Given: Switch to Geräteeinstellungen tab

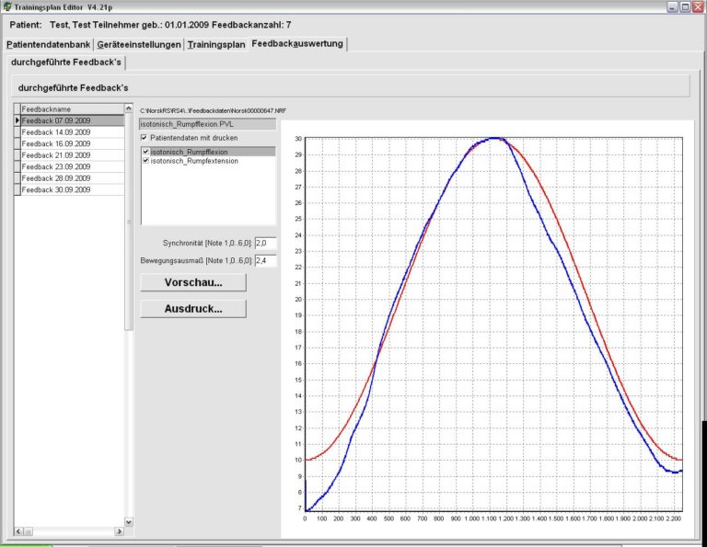Looking at the screenshot, I should 138,44.
